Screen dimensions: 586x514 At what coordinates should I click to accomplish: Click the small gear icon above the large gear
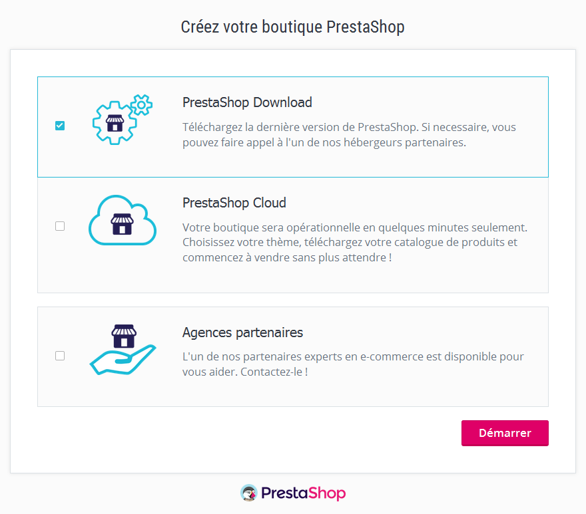[141, 105]
